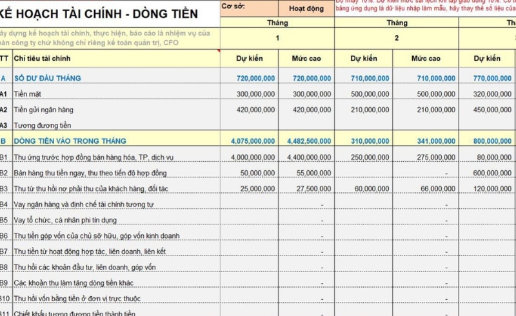This screenshot has width=516, height=316.
Task: Click 'Các khoản thu làm tăng dòng tiền khác'
Action: point(74,282)
